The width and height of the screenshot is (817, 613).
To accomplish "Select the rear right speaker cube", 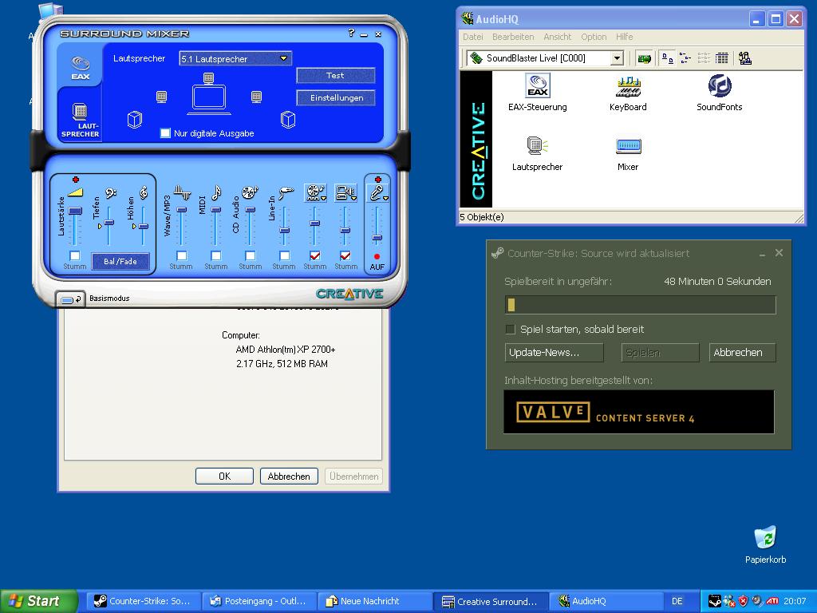I will click(288, 120).
